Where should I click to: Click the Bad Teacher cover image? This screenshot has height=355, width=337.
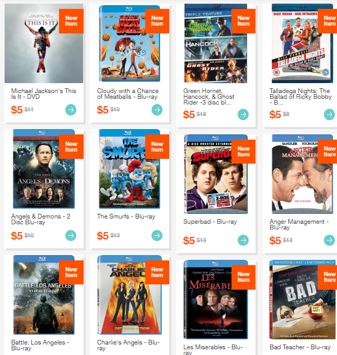point(303,300)
